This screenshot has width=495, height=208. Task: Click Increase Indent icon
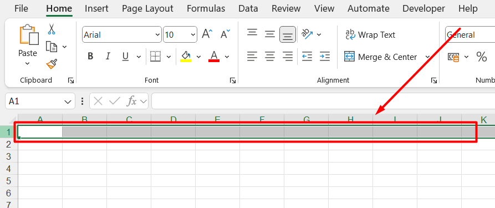pos(324,57)
